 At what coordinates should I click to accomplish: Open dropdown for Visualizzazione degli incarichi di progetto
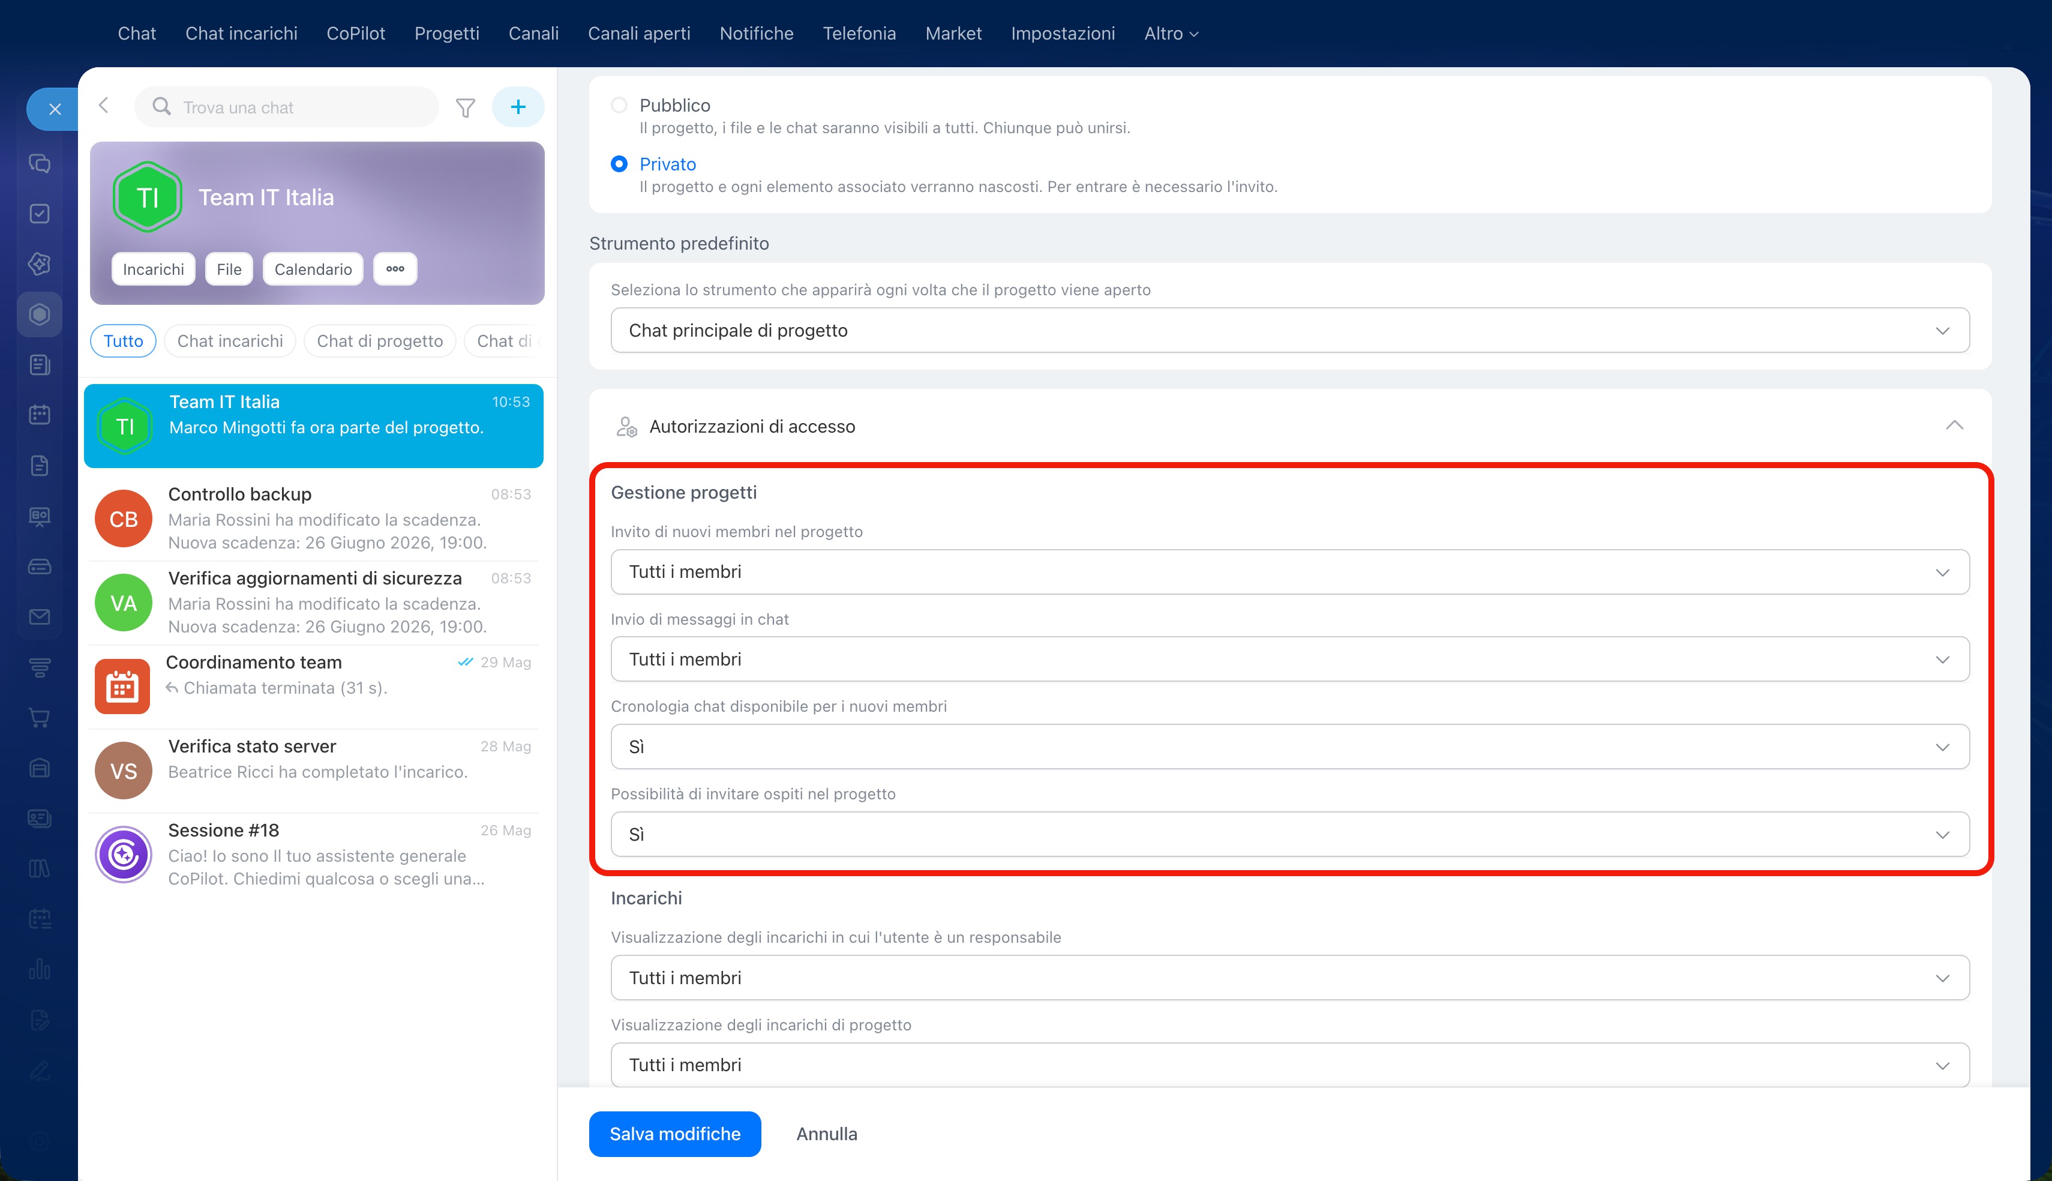pyautogui.click(x=1290, y=1065)
